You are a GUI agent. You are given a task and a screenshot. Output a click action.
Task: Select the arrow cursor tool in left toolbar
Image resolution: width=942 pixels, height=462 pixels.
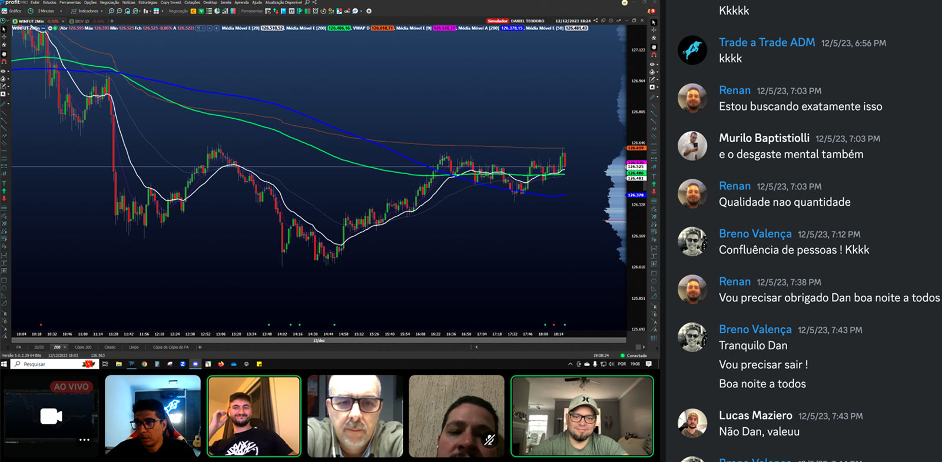[x=4, y=29]
